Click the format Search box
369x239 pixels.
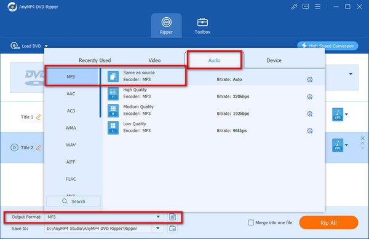pyautogui.click(x=74, y=202)
